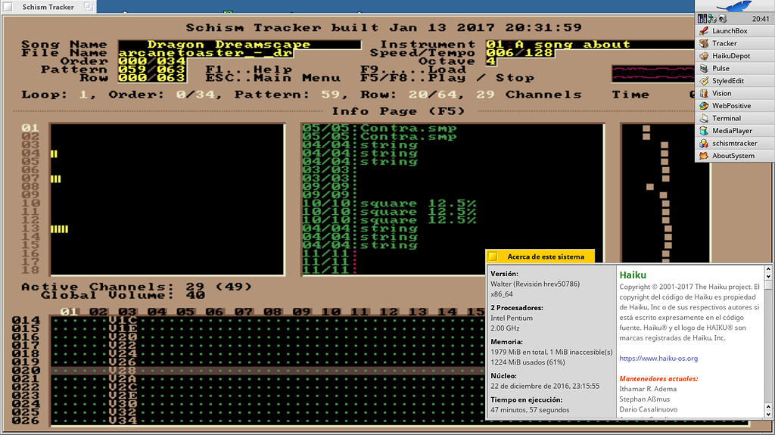Click the Speed/Tempo value 006/128
Image resolution: width=775 pixels, height=435 pixels.
(x=519, y=53)
